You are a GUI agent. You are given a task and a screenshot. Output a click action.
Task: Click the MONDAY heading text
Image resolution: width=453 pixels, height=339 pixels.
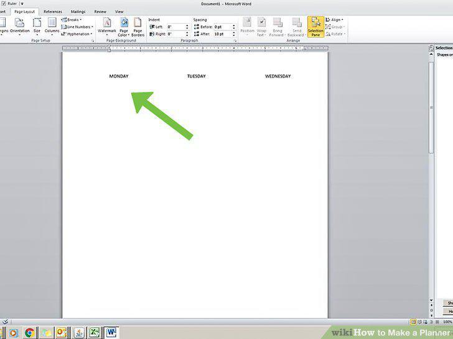pos(119,76)
